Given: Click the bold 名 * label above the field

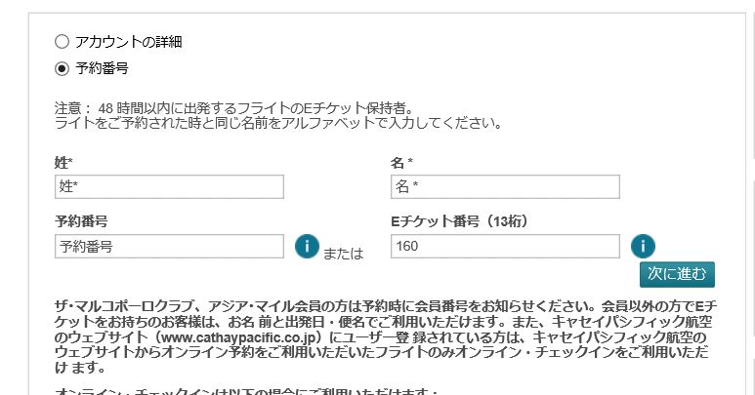Looking at the screenshot, I should (401, 163).
